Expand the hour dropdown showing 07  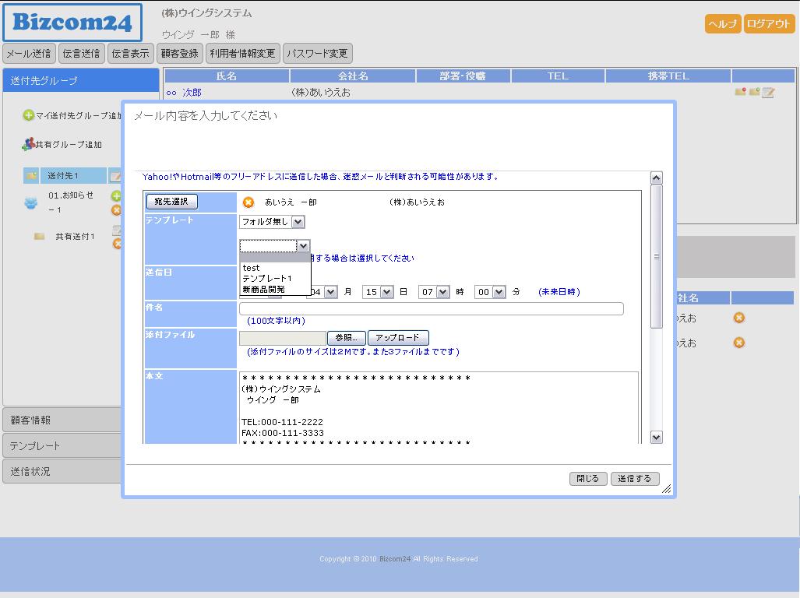coord(434,292)
